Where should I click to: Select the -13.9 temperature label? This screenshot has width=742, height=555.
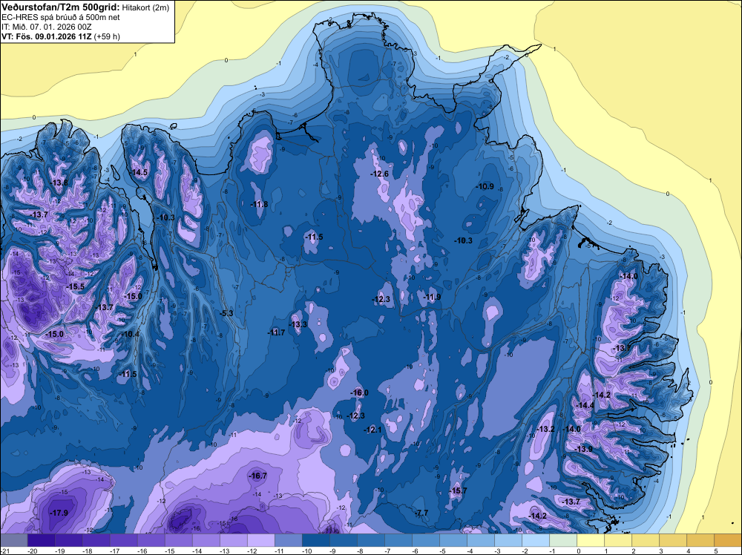[x=583, y=449]
